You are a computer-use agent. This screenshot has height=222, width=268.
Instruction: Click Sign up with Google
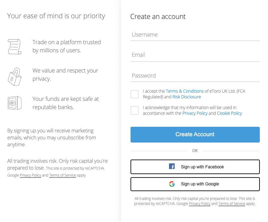pos(195,184)
